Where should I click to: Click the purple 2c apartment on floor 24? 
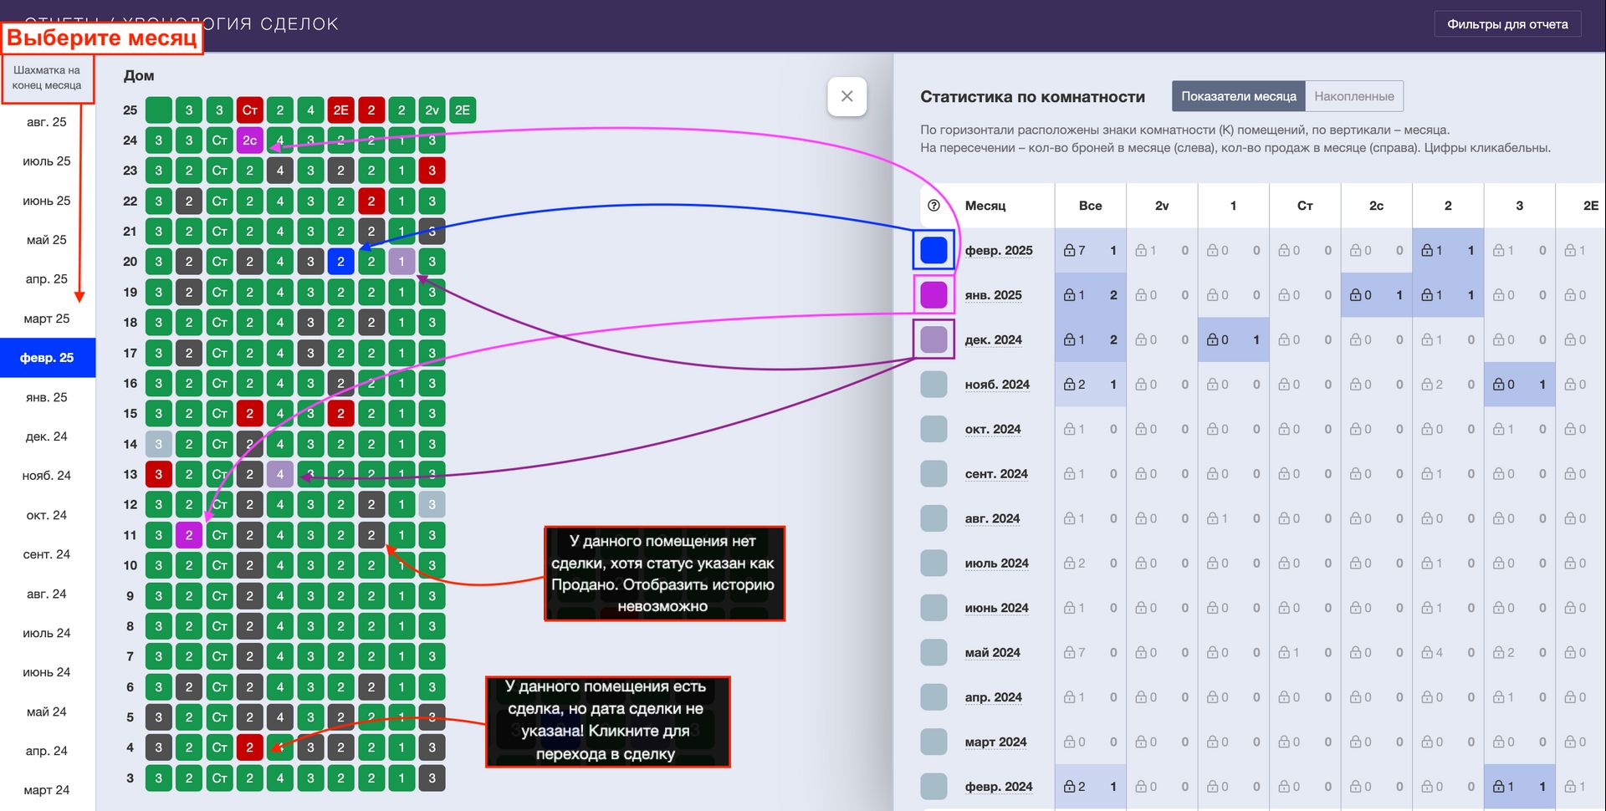coord(249,140)
